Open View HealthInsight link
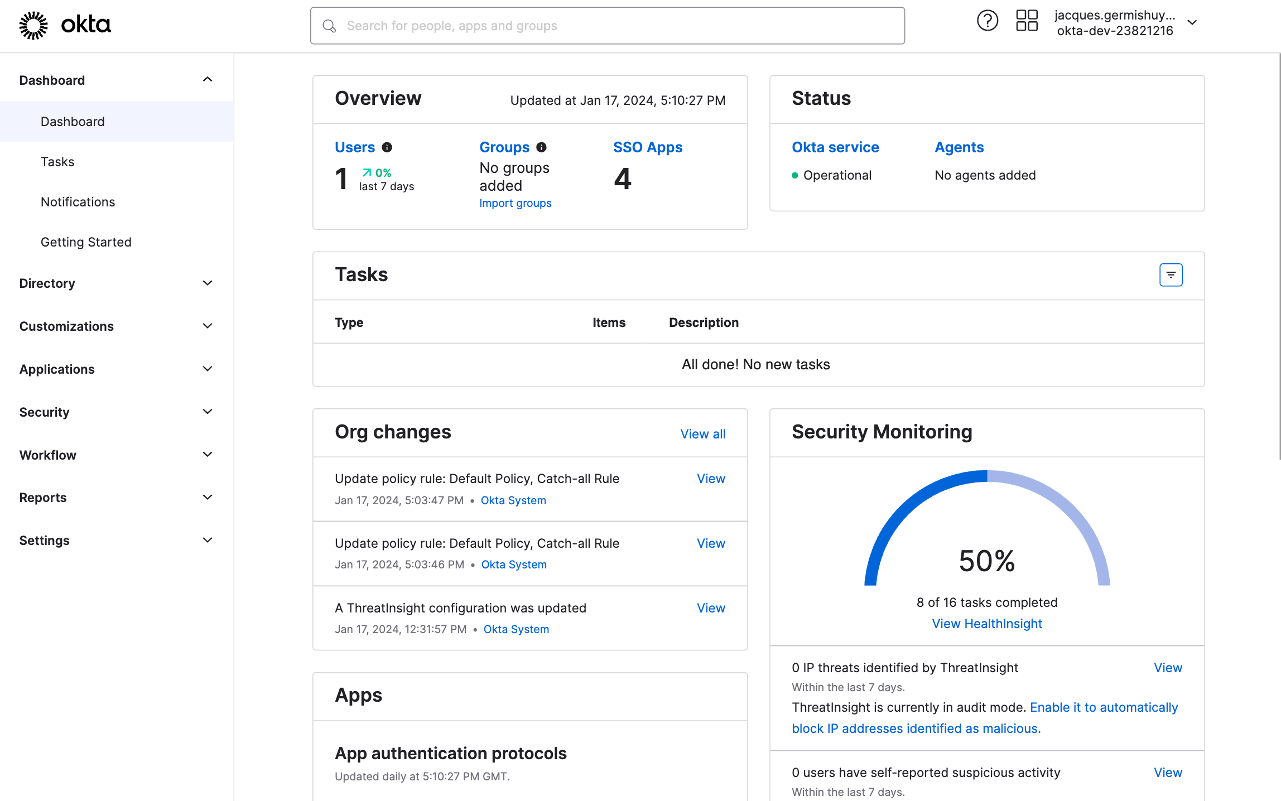 click(x=986, y=624)
